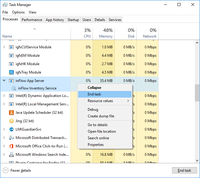This screenshot has width=200, height=178.
Task: Switch to the Users tab
Action: [x=87, y=20]
